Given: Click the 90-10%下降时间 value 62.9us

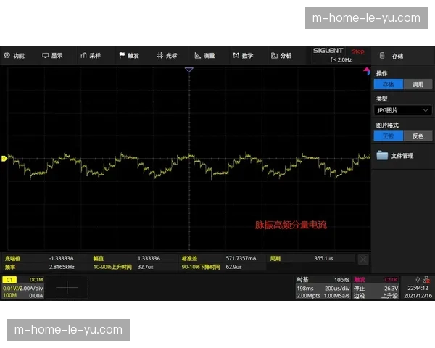Looking at the screenshot, I should tap(233, 267).
